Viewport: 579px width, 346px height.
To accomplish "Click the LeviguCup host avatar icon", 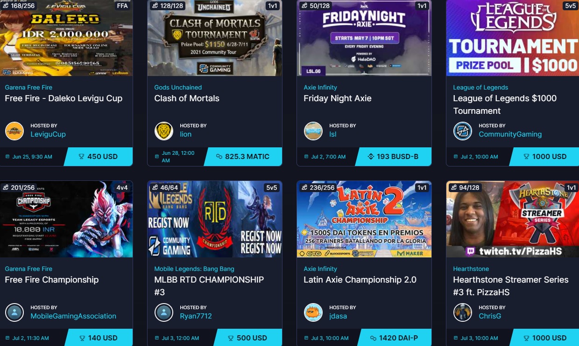I will pyautogui.click(x=14, y=131).
